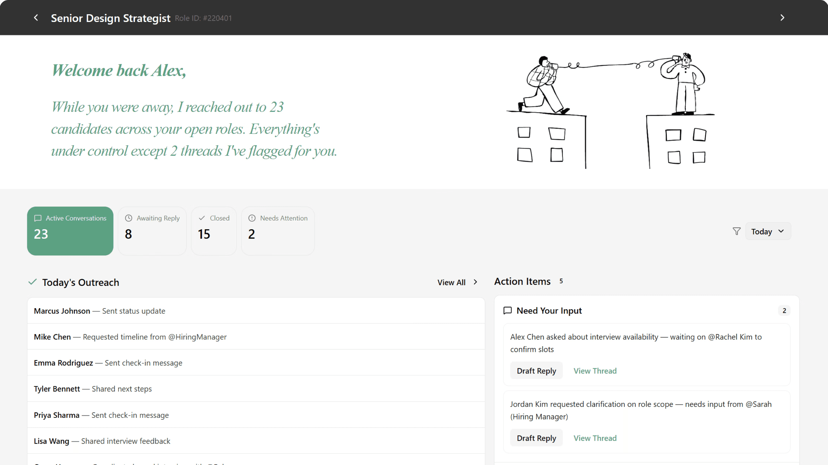Click the filter funnel icon
The image size is (828, 465).
[x=737, y=231]
